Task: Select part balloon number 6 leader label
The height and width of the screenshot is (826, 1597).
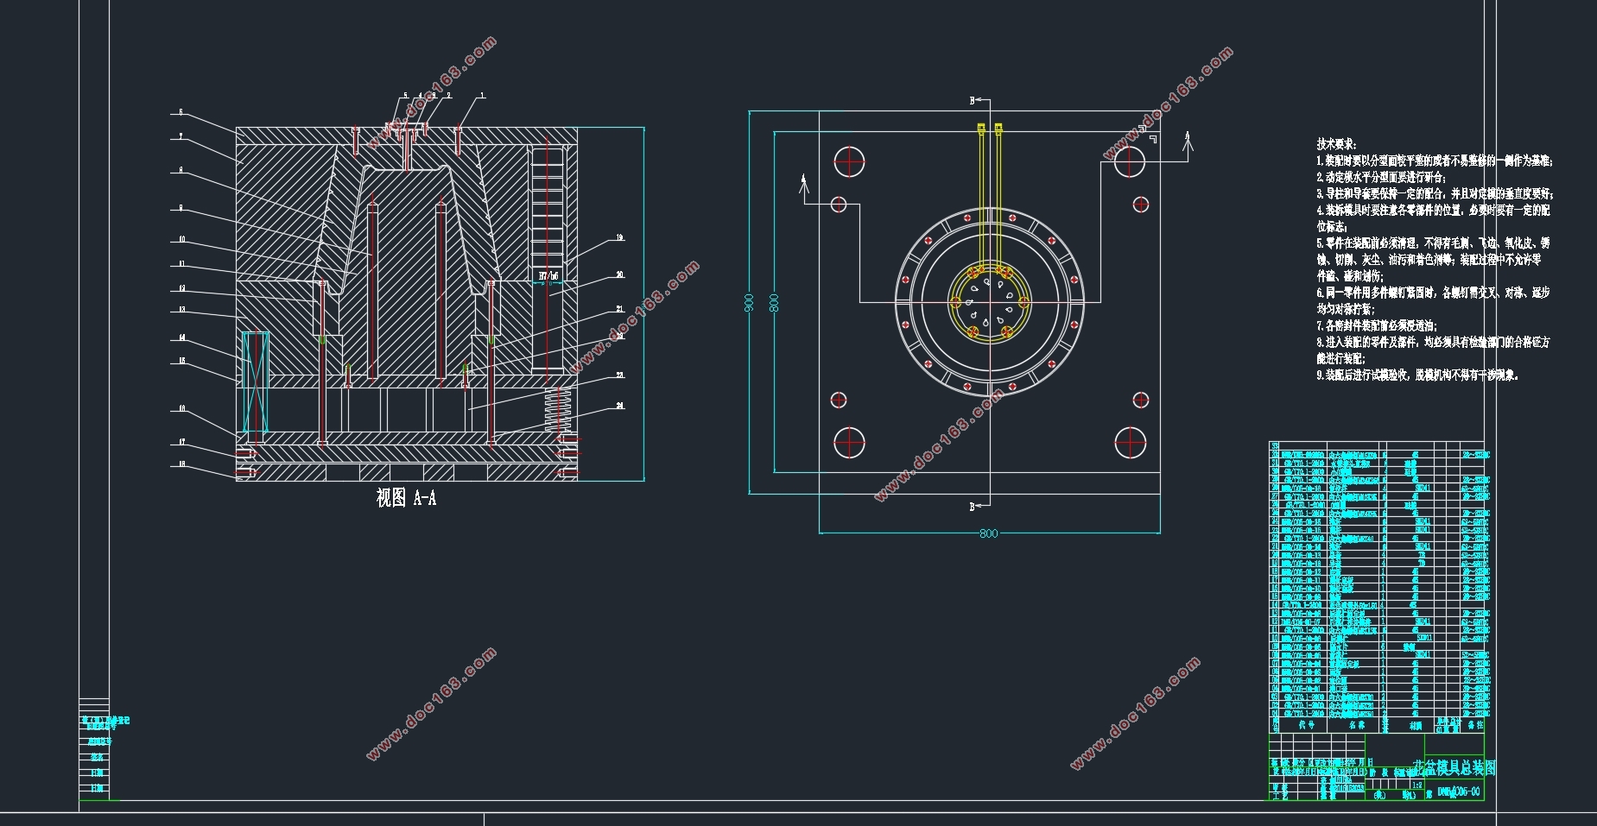Action: 181,112
